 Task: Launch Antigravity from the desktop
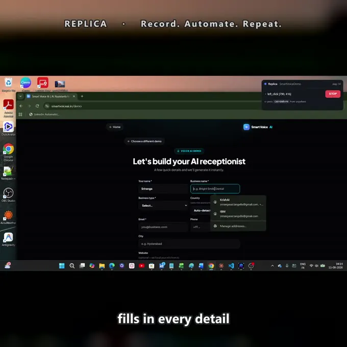8,239
